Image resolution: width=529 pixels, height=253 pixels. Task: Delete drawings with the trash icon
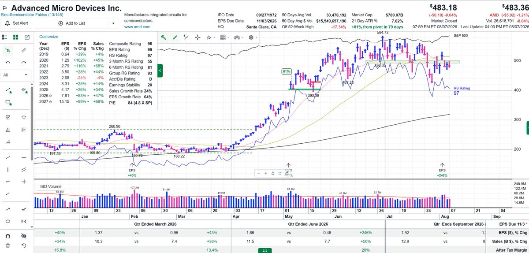pos(8,246)
